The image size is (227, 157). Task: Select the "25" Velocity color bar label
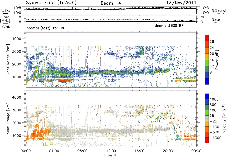pyautogui.click(x=212, y=116)
